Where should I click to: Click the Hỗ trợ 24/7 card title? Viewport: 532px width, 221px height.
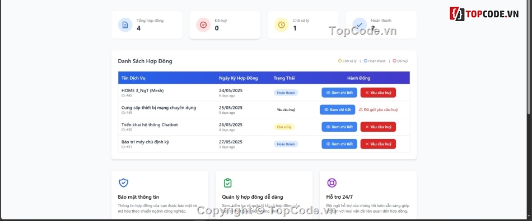(339, 196)
